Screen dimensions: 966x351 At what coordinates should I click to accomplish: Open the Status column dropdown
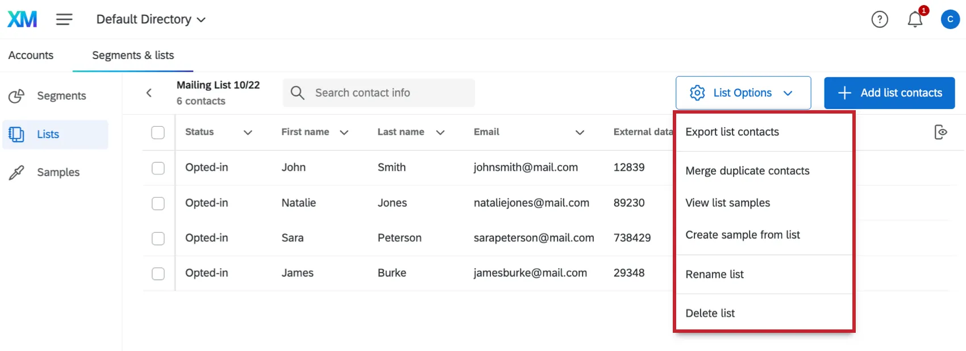point(248,132)
